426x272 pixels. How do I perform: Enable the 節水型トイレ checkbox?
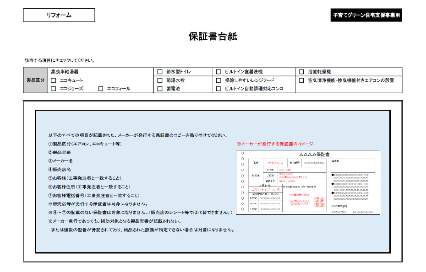160,72
